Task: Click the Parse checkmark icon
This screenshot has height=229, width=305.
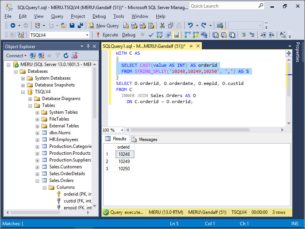Action: point(151,35)
